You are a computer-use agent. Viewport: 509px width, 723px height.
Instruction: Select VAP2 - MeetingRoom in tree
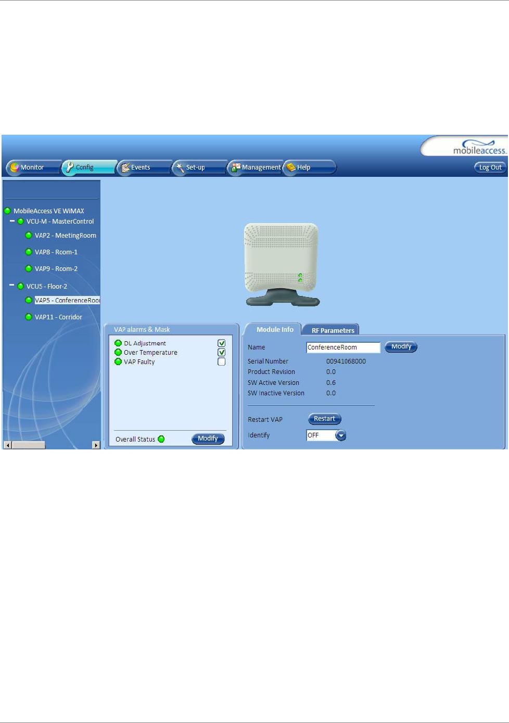coord(66,236)
